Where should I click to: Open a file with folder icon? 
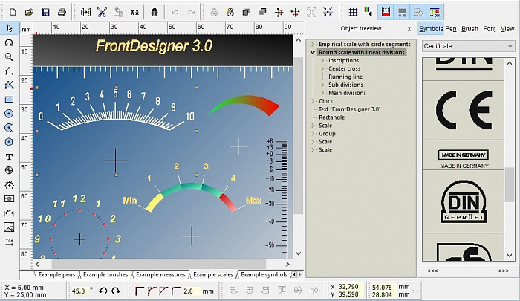pos(29,13)
